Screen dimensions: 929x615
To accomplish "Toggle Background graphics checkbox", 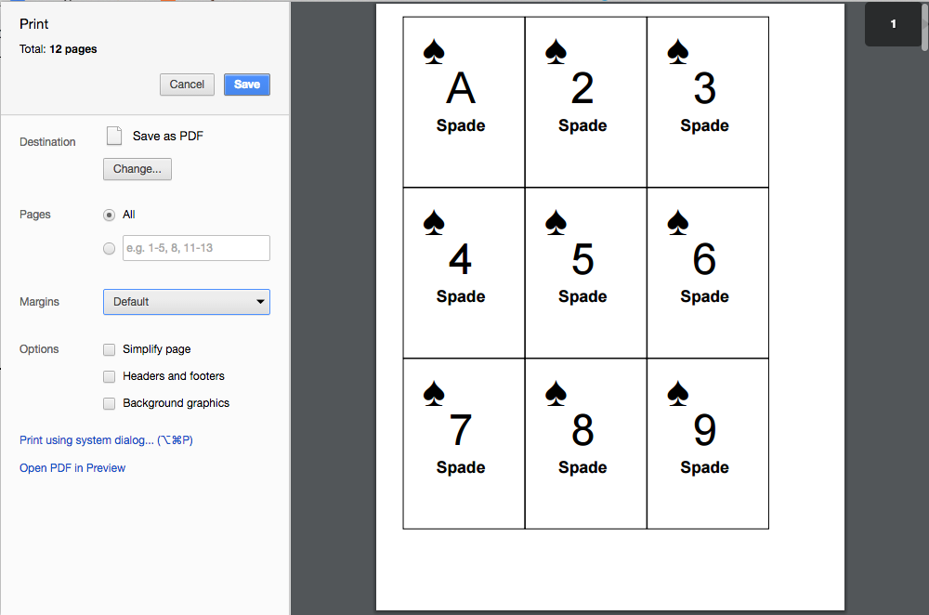I will tap(110, 403).
